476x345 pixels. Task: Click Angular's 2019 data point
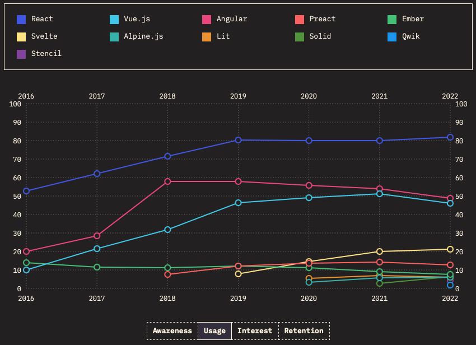[x=239, y=181]
